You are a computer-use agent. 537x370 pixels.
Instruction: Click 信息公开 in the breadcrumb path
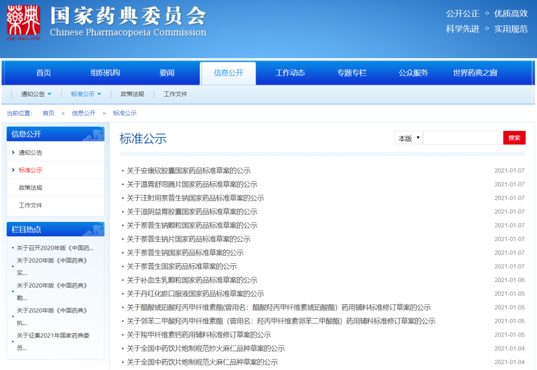point(84,113)
